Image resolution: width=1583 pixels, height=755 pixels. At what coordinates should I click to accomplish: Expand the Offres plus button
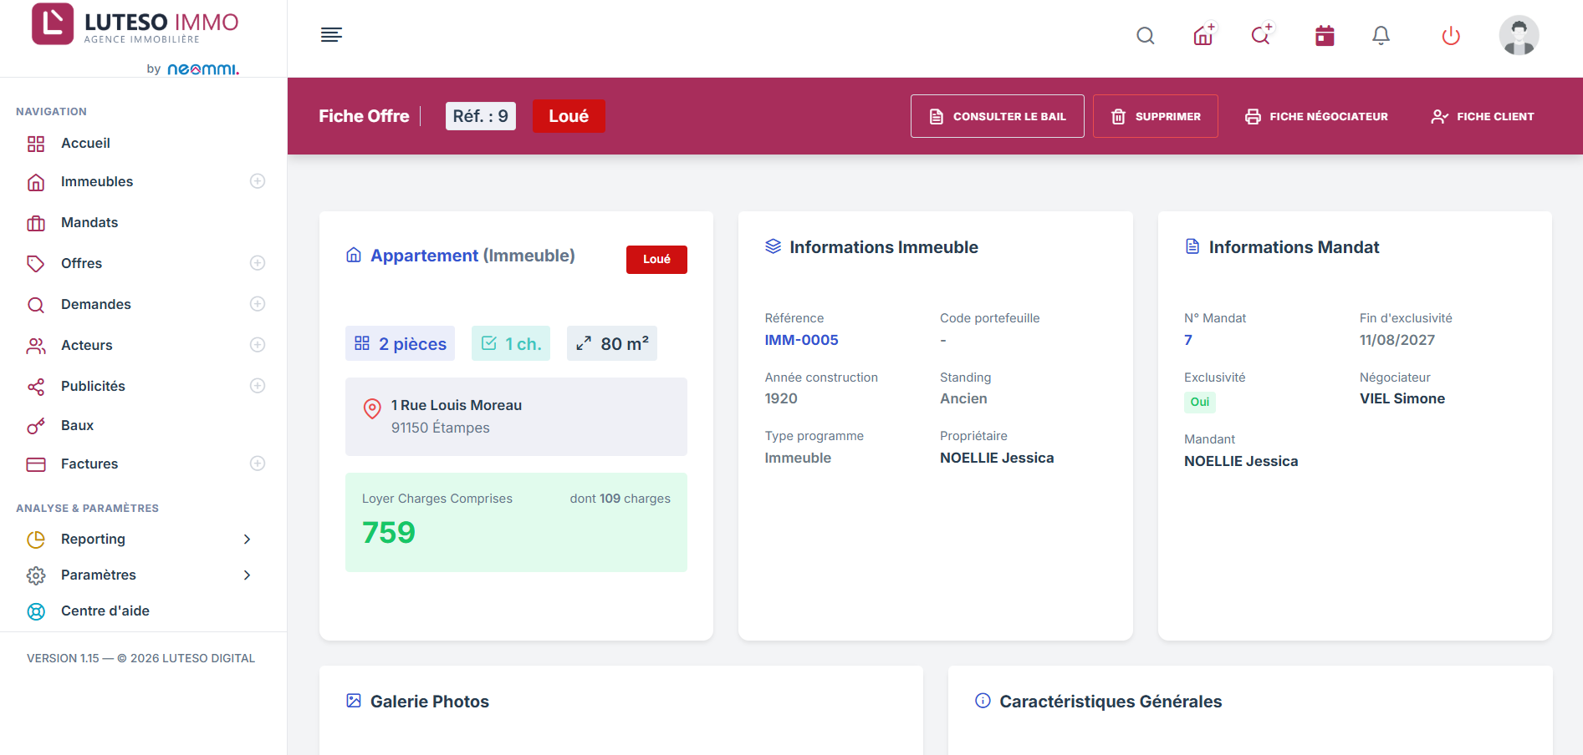point(258,263)
